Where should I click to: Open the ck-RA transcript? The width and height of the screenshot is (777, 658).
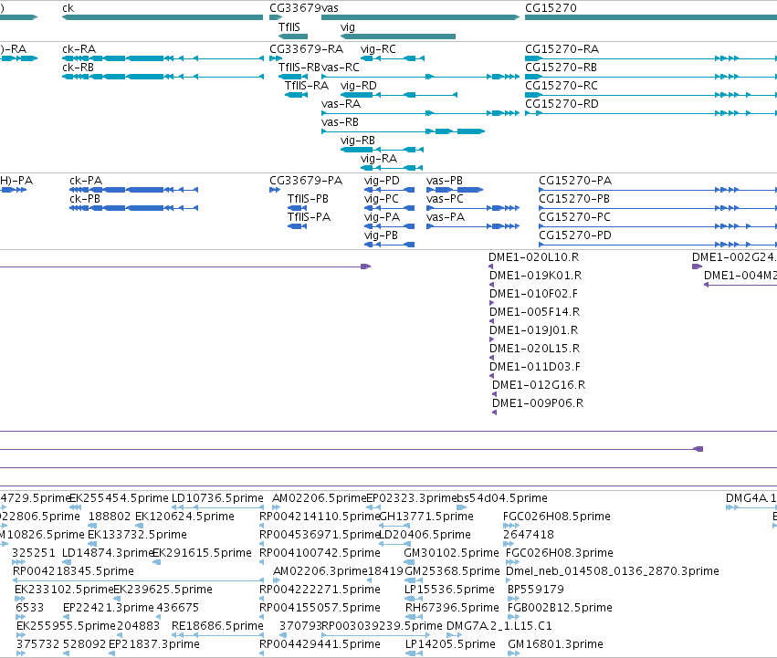coord(79,49)
